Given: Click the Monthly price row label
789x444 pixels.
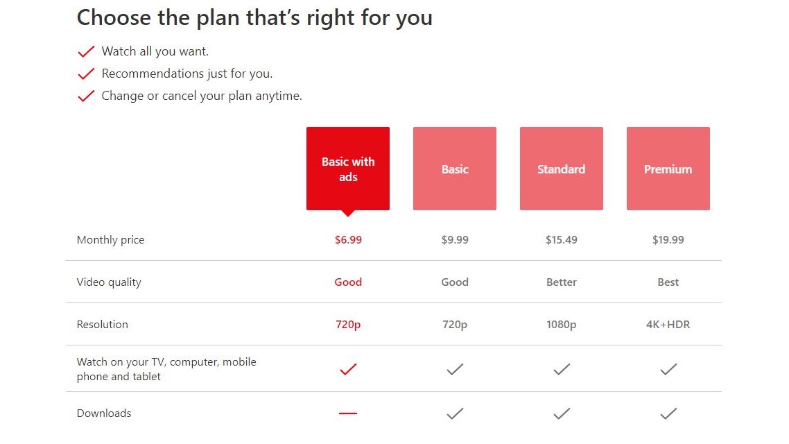Looking at the screenshot, I should pos(110,239).
